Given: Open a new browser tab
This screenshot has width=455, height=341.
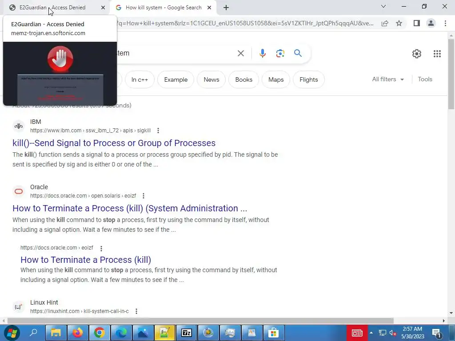Looking at the screenshot, I should click(226, 8).
